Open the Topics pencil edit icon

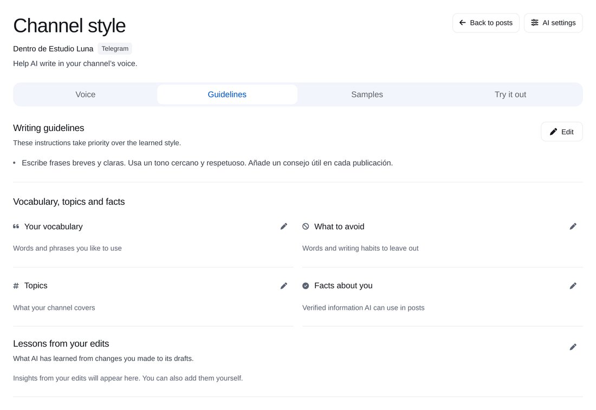[283, 286]
